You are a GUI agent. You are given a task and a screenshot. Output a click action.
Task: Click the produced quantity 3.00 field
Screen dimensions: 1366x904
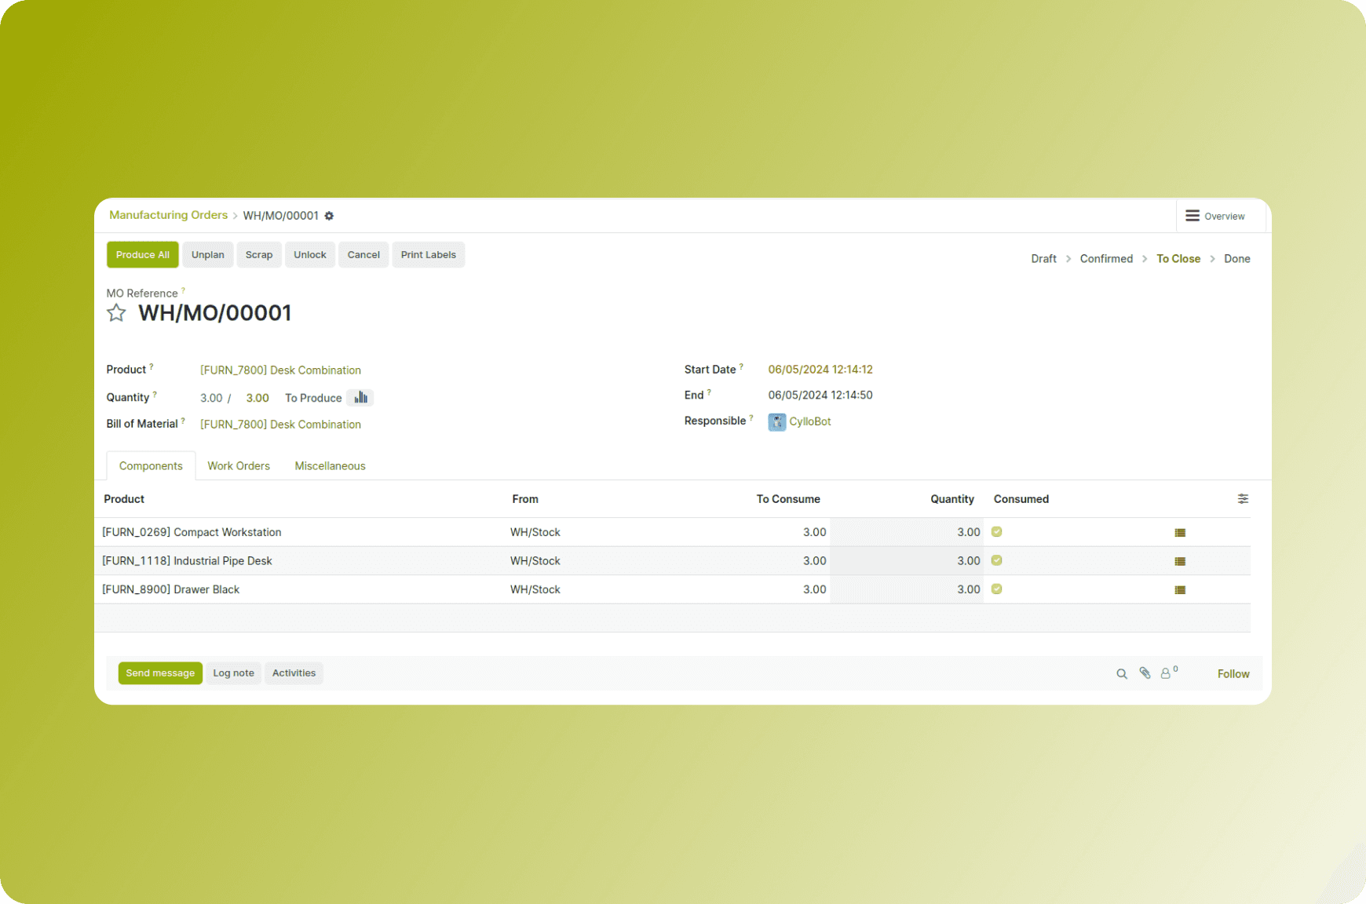tap(211, 398)
